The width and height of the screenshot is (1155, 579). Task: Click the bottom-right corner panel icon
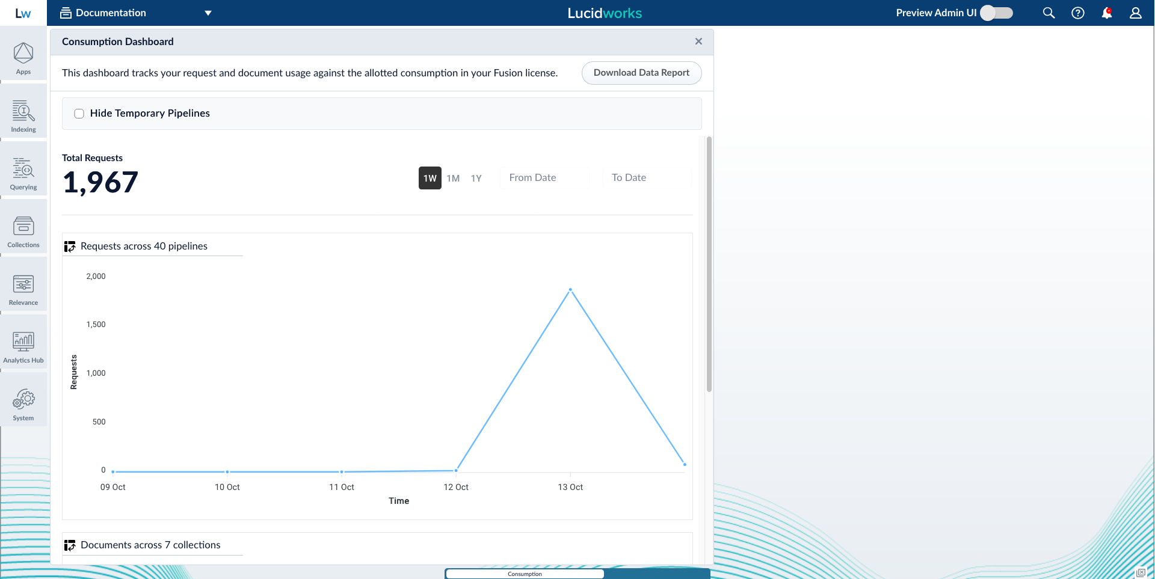(1141, 573)
